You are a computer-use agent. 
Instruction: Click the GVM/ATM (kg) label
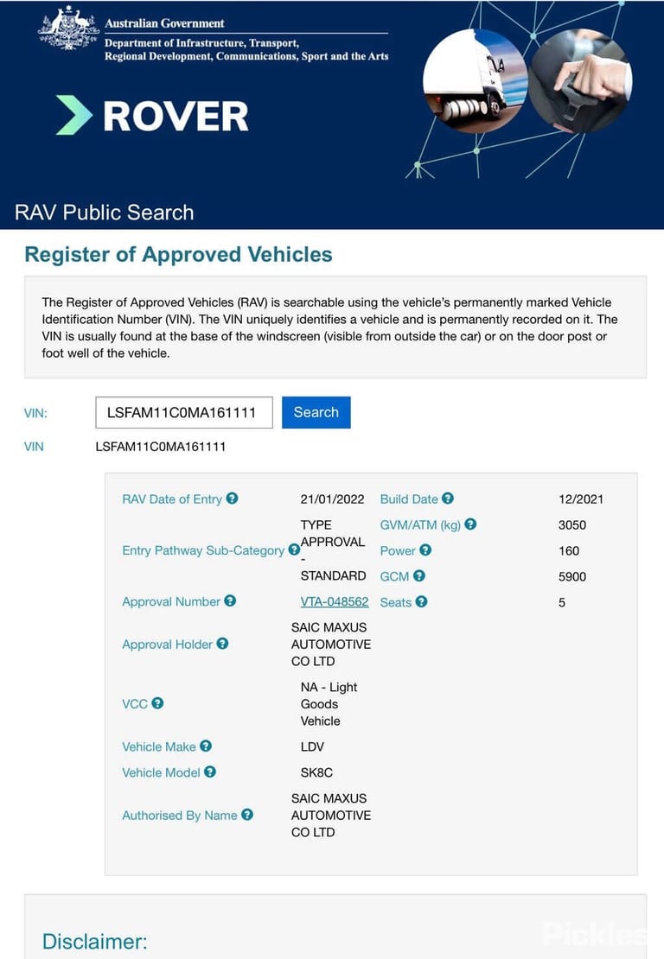[420, 524]
